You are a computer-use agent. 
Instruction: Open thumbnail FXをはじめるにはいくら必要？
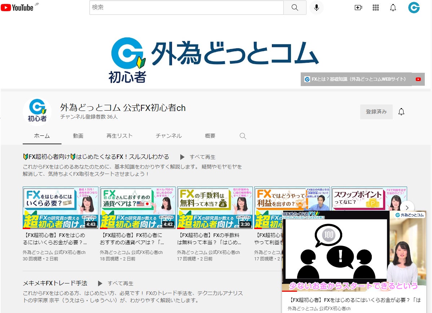pyautogui.click(x=60, y=208)
